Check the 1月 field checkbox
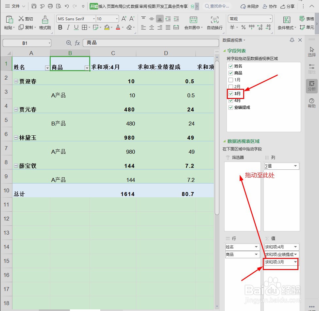This screenshot has width=319, height=311. [231, 80]
